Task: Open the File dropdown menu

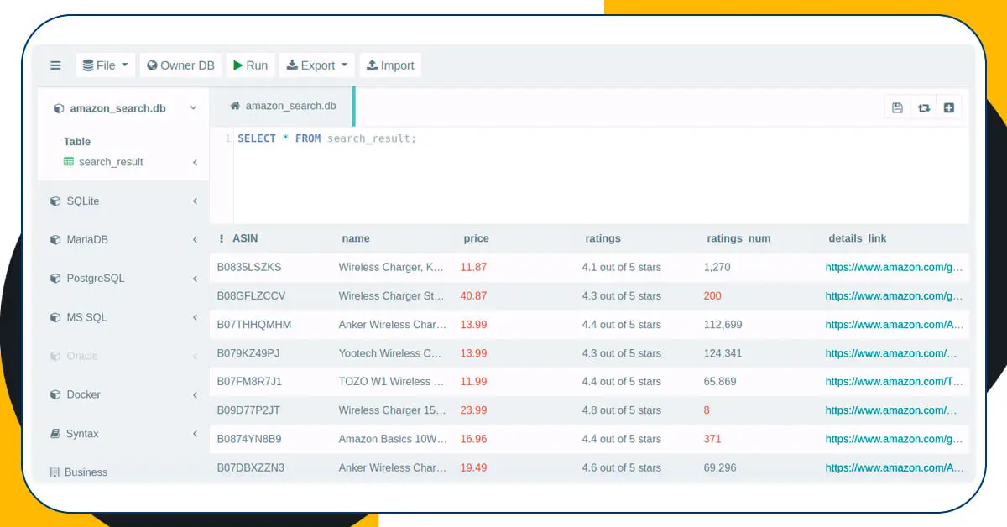Action: click(x=106, y=65)
